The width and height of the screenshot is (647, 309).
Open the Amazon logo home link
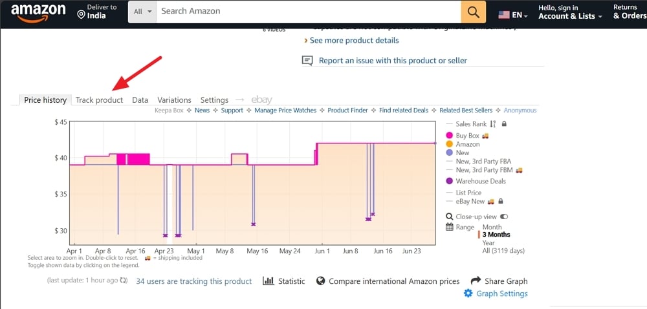tap(38, 14)
